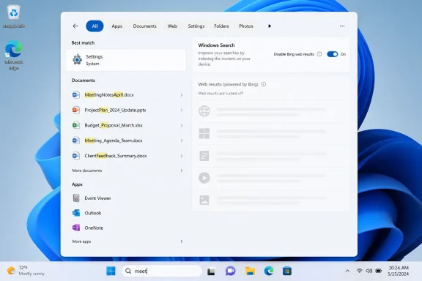Open Task View from the taskbar

[x=211, y=271]
